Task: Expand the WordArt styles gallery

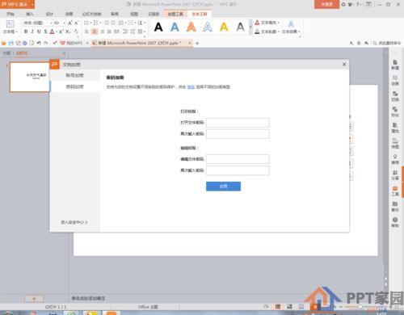Action: click(x=250, y=27)
